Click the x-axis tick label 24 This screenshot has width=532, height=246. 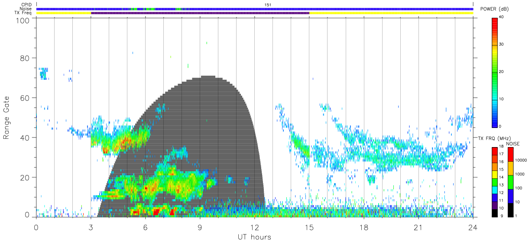pyautogui.click(x=473, y=227)
